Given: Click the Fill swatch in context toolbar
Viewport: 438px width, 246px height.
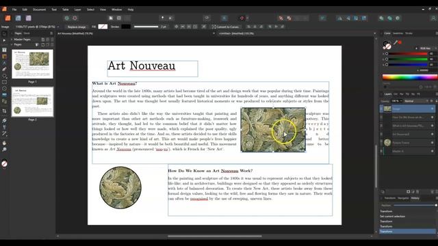Looking at the screenshot, I should point(103,27).
